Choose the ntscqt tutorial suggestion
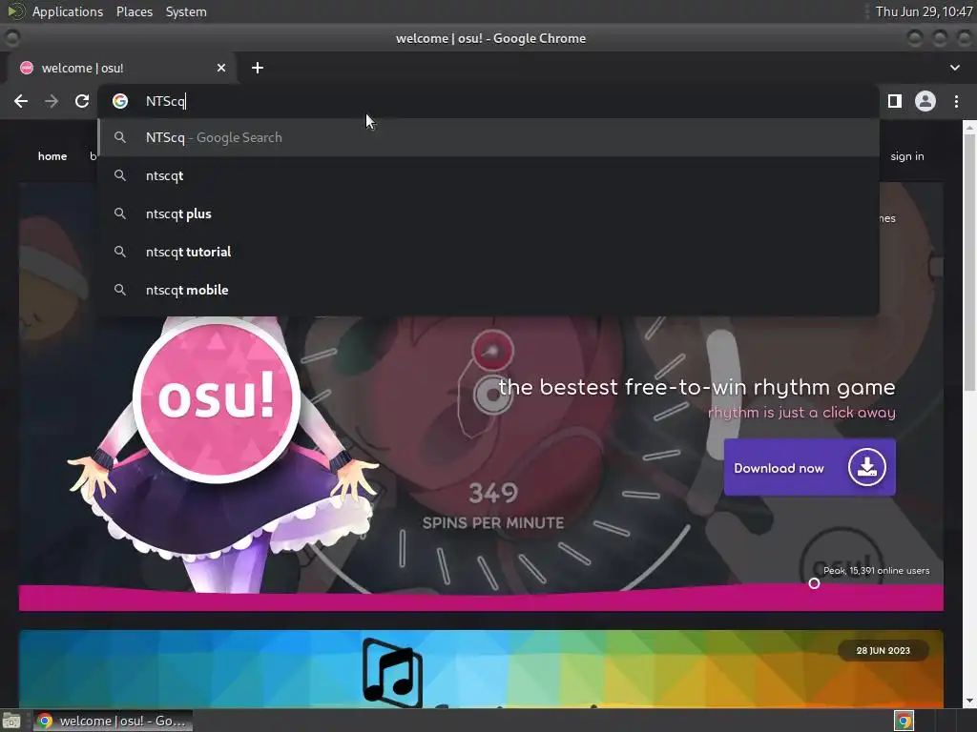This screenshot has width=977, height=732. [x=488, y=252]
